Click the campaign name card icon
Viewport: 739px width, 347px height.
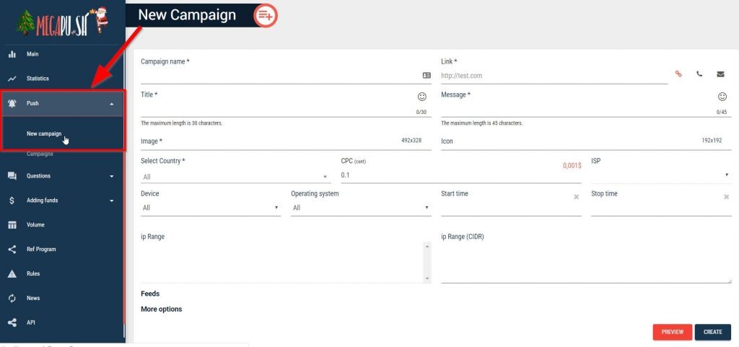(x=427, y=75)
